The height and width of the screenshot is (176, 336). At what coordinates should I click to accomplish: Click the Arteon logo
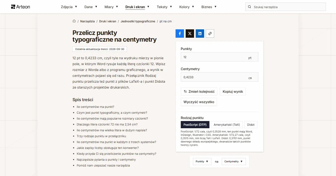point(20,7)
